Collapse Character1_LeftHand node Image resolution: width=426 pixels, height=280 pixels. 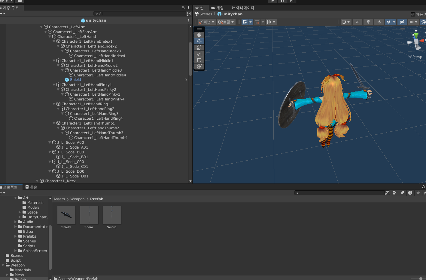tap(50, 37)
